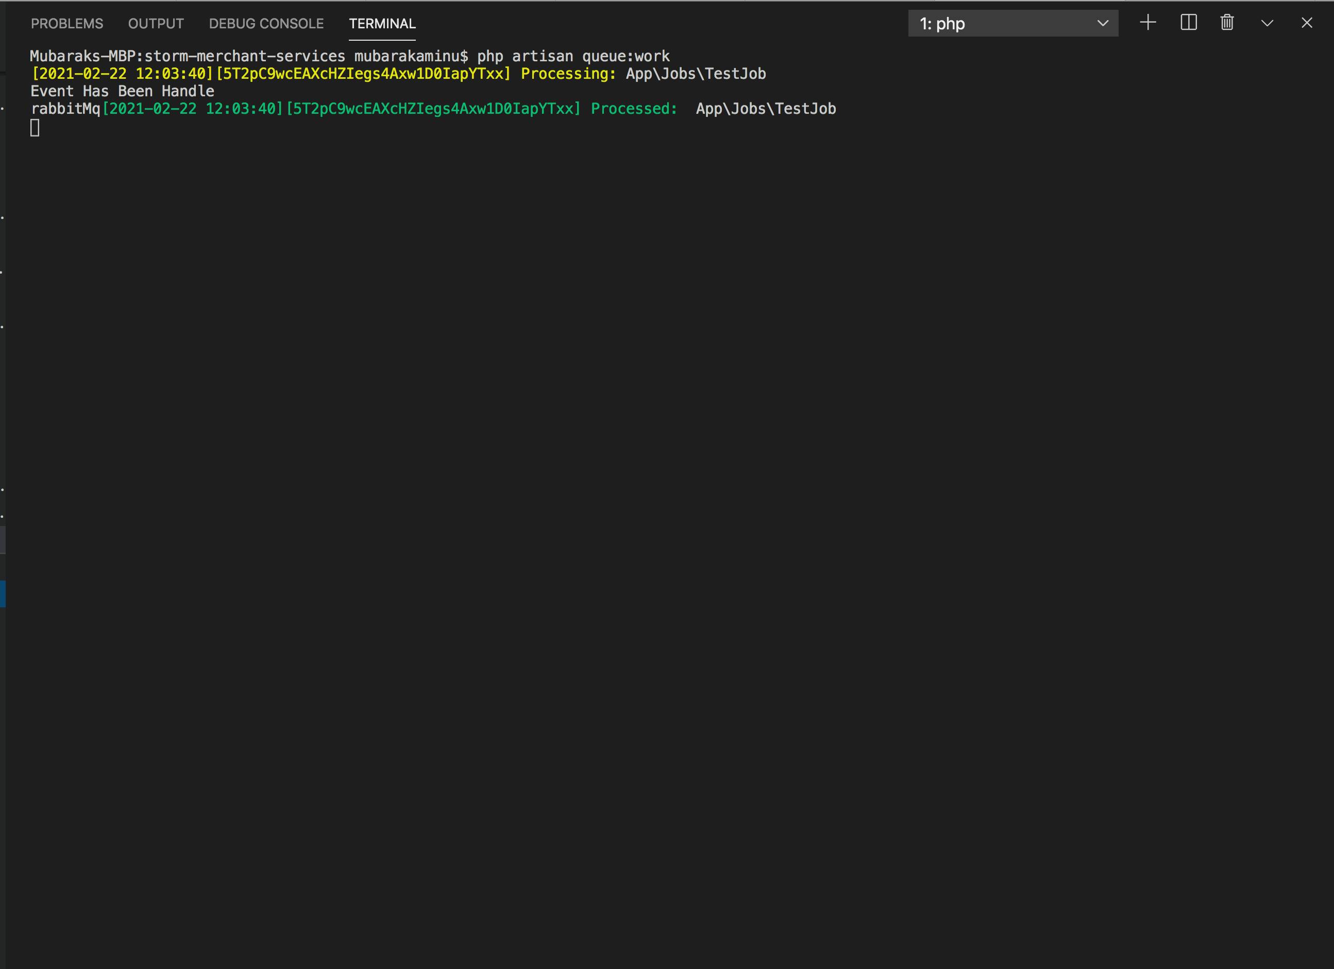Open the DEBUG CONSOLE tab
This screenshot has height=969, width=1334.
click(266, 24)
